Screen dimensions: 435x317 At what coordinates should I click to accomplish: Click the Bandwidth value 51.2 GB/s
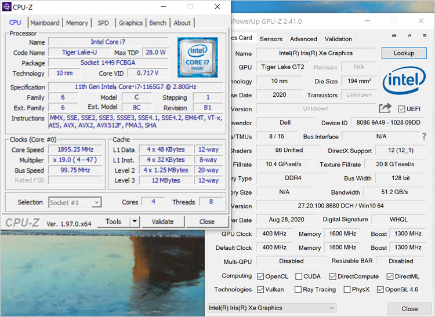tap(394, 192)
